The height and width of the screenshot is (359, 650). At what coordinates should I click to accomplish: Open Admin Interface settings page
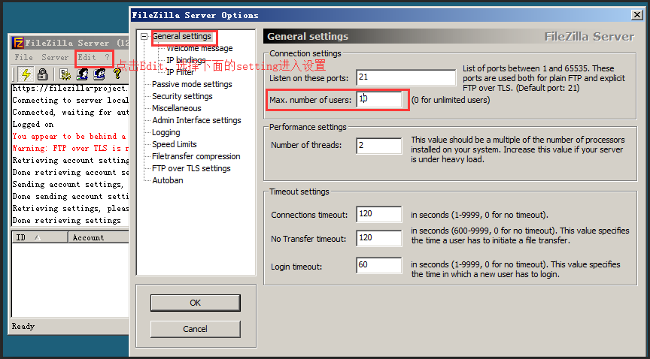coord(196,120)
